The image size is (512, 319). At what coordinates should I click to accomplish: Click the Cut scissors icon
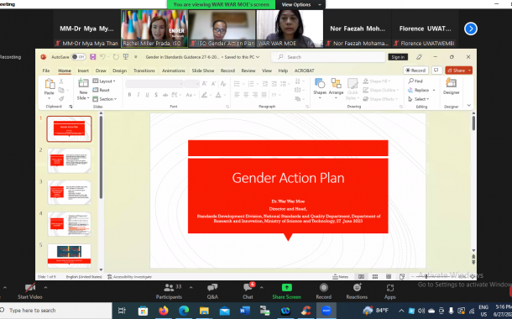coord(61,81)
